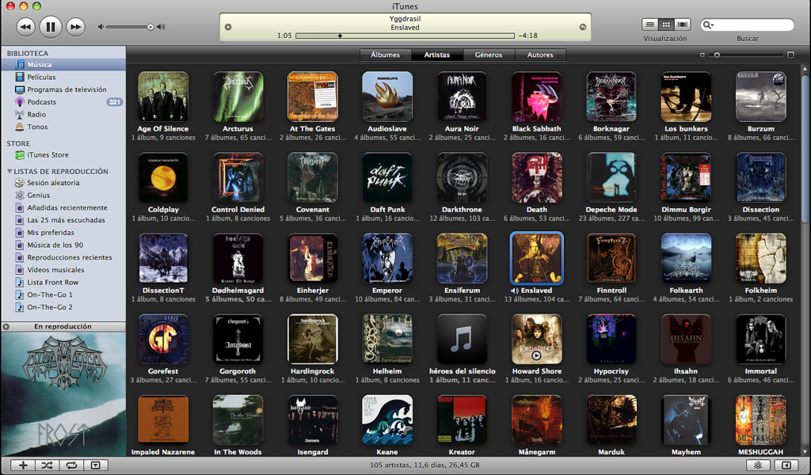Select the Black Sabbath artist artwork
Screen dimensions: 811x475
pyautogui.click(x=536, y=97)
